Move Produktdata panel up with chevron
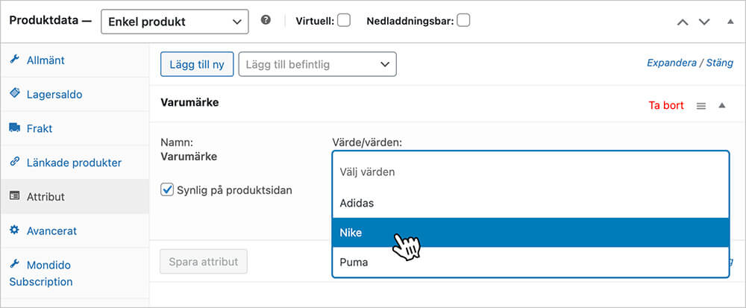Screen dimensions: 746x308 pos(682,22)
